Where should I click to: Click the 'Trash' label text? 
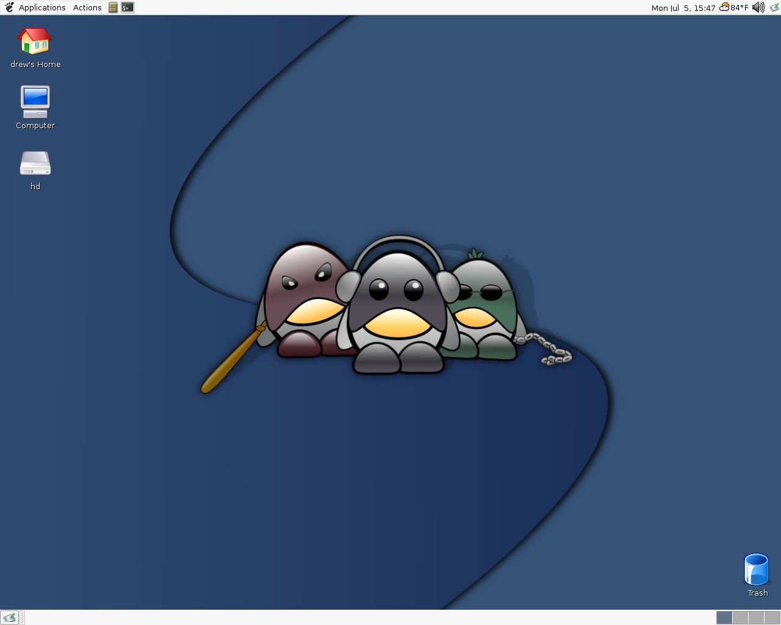(x=758, y=593)
